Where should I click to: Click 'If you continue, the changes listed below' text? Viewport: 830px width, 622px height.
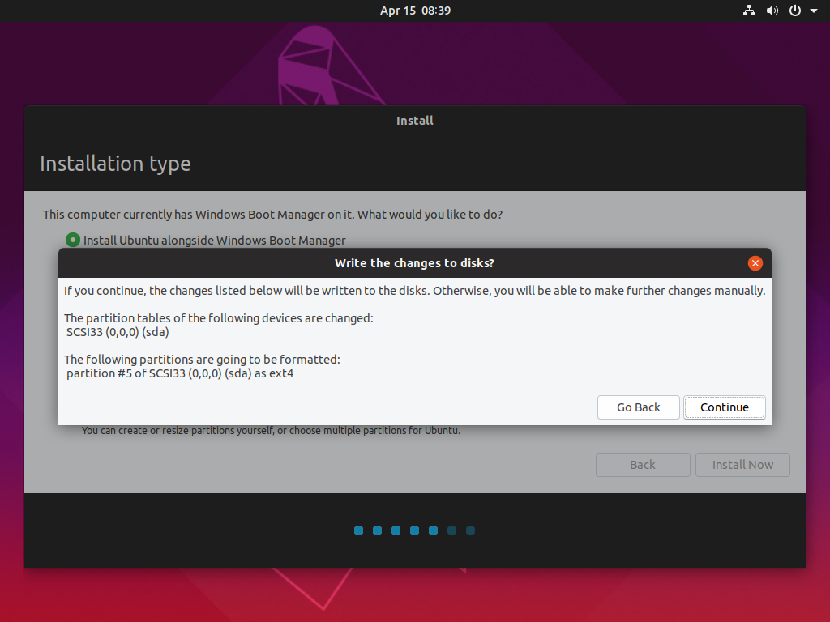pos(414,291)
